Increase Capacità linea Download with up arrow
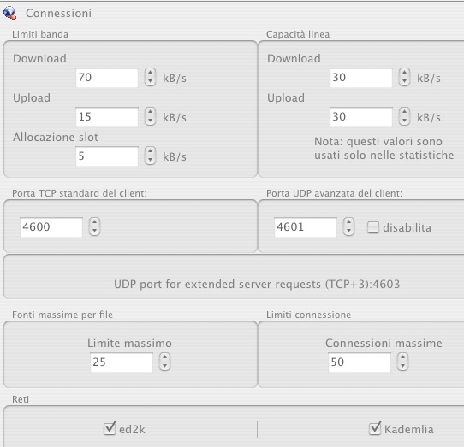 404,73
